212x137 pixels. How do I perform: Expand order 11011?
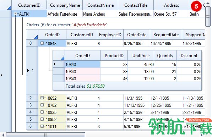click(x=42, y=126)
